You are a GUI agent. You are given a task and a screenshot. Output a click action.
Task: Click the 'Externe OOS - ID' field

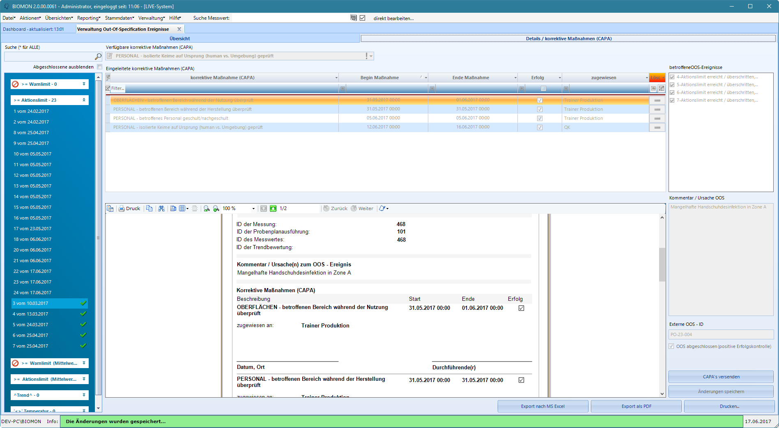tap(721, 334)
